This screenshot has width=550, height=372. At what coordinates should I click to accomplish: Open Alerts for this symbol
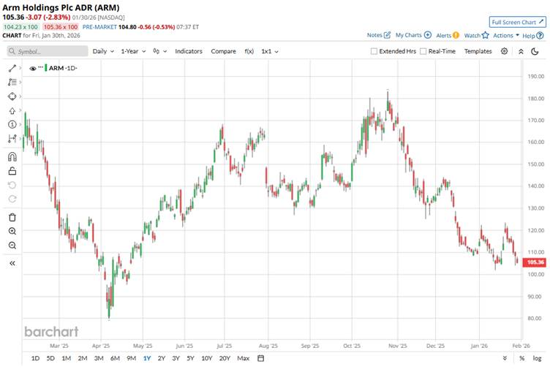[447, 35]
